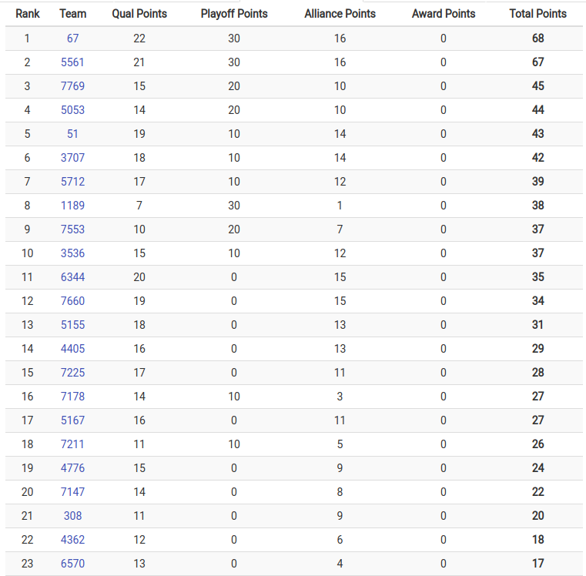Open team 6570 link

[x=72, y=564]
